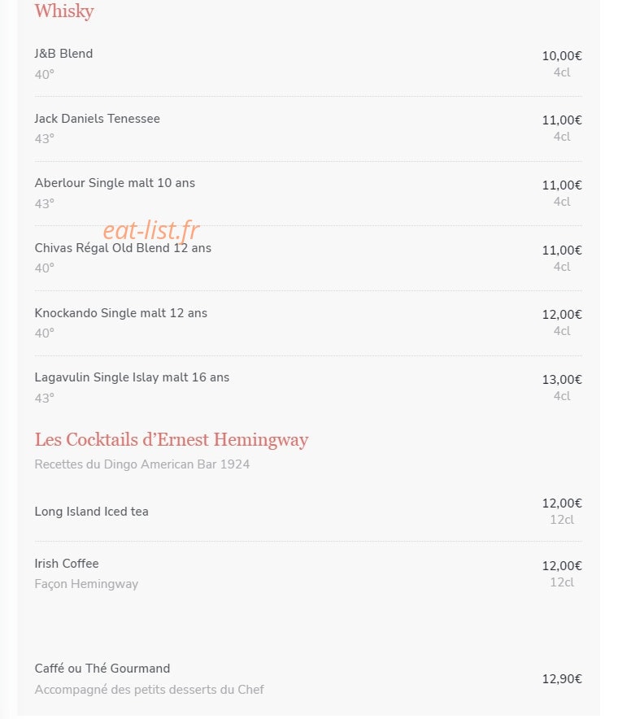The height and width of the screenshot is (719, 618).
Task: Click the Jack Daniels Tenessee entry
Action: point(98,119)
